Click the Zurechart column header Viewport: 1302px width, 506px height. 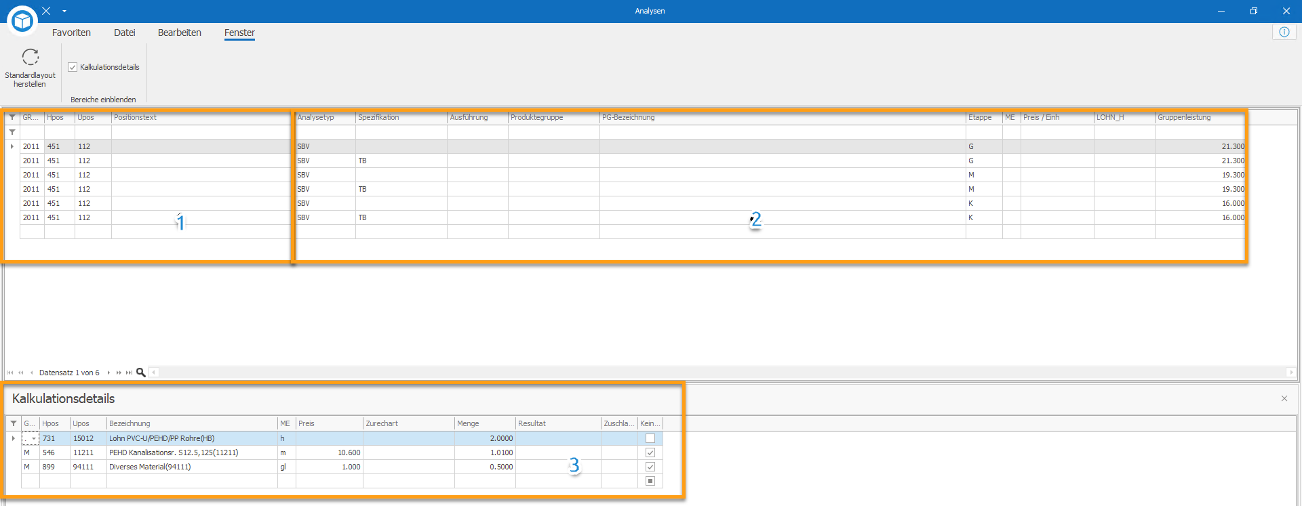coord(409,423)
